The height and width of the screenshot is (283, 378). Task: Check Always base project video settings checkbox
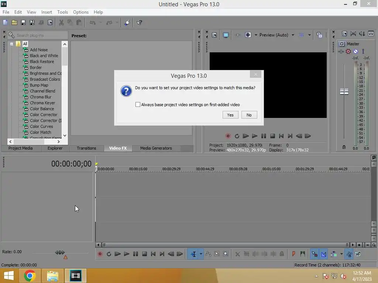138,104
